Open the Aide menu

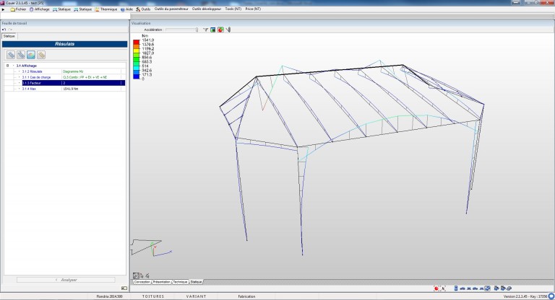click(x=126, y=9)
